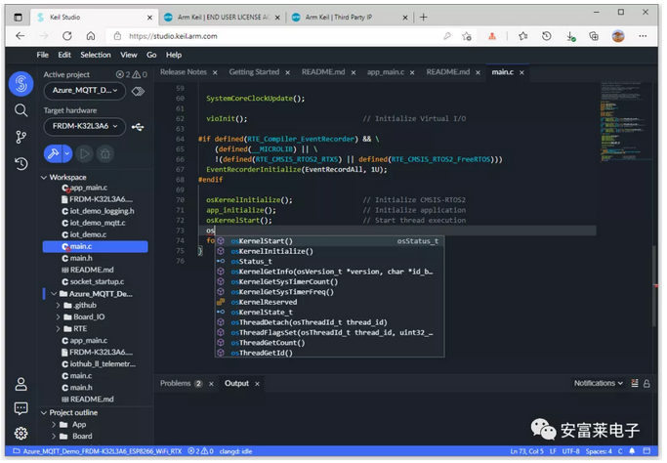
Task: Open the browser history icon
Action: [547, 36]
